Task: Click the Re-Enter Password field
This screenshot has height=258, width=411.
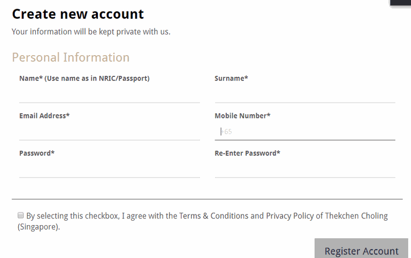Action: 304,169
